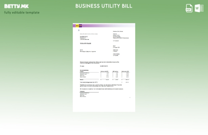Click the NUON logo on the bill
Screen dimensions: 208x135
pyautogui.click(x=79, y=26)
